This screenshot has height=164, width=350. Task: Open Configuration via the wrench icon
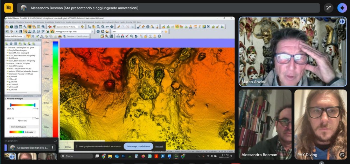coord(25,27)
